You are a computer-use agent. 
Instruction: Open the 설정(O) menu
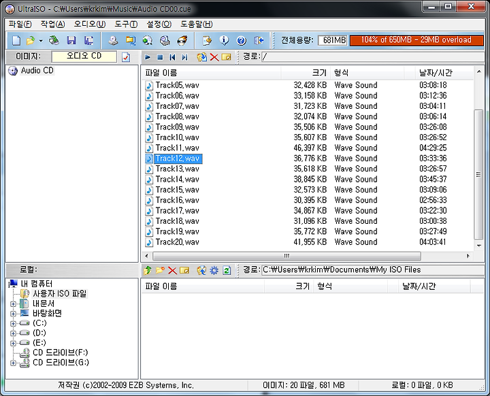[159, 24]
